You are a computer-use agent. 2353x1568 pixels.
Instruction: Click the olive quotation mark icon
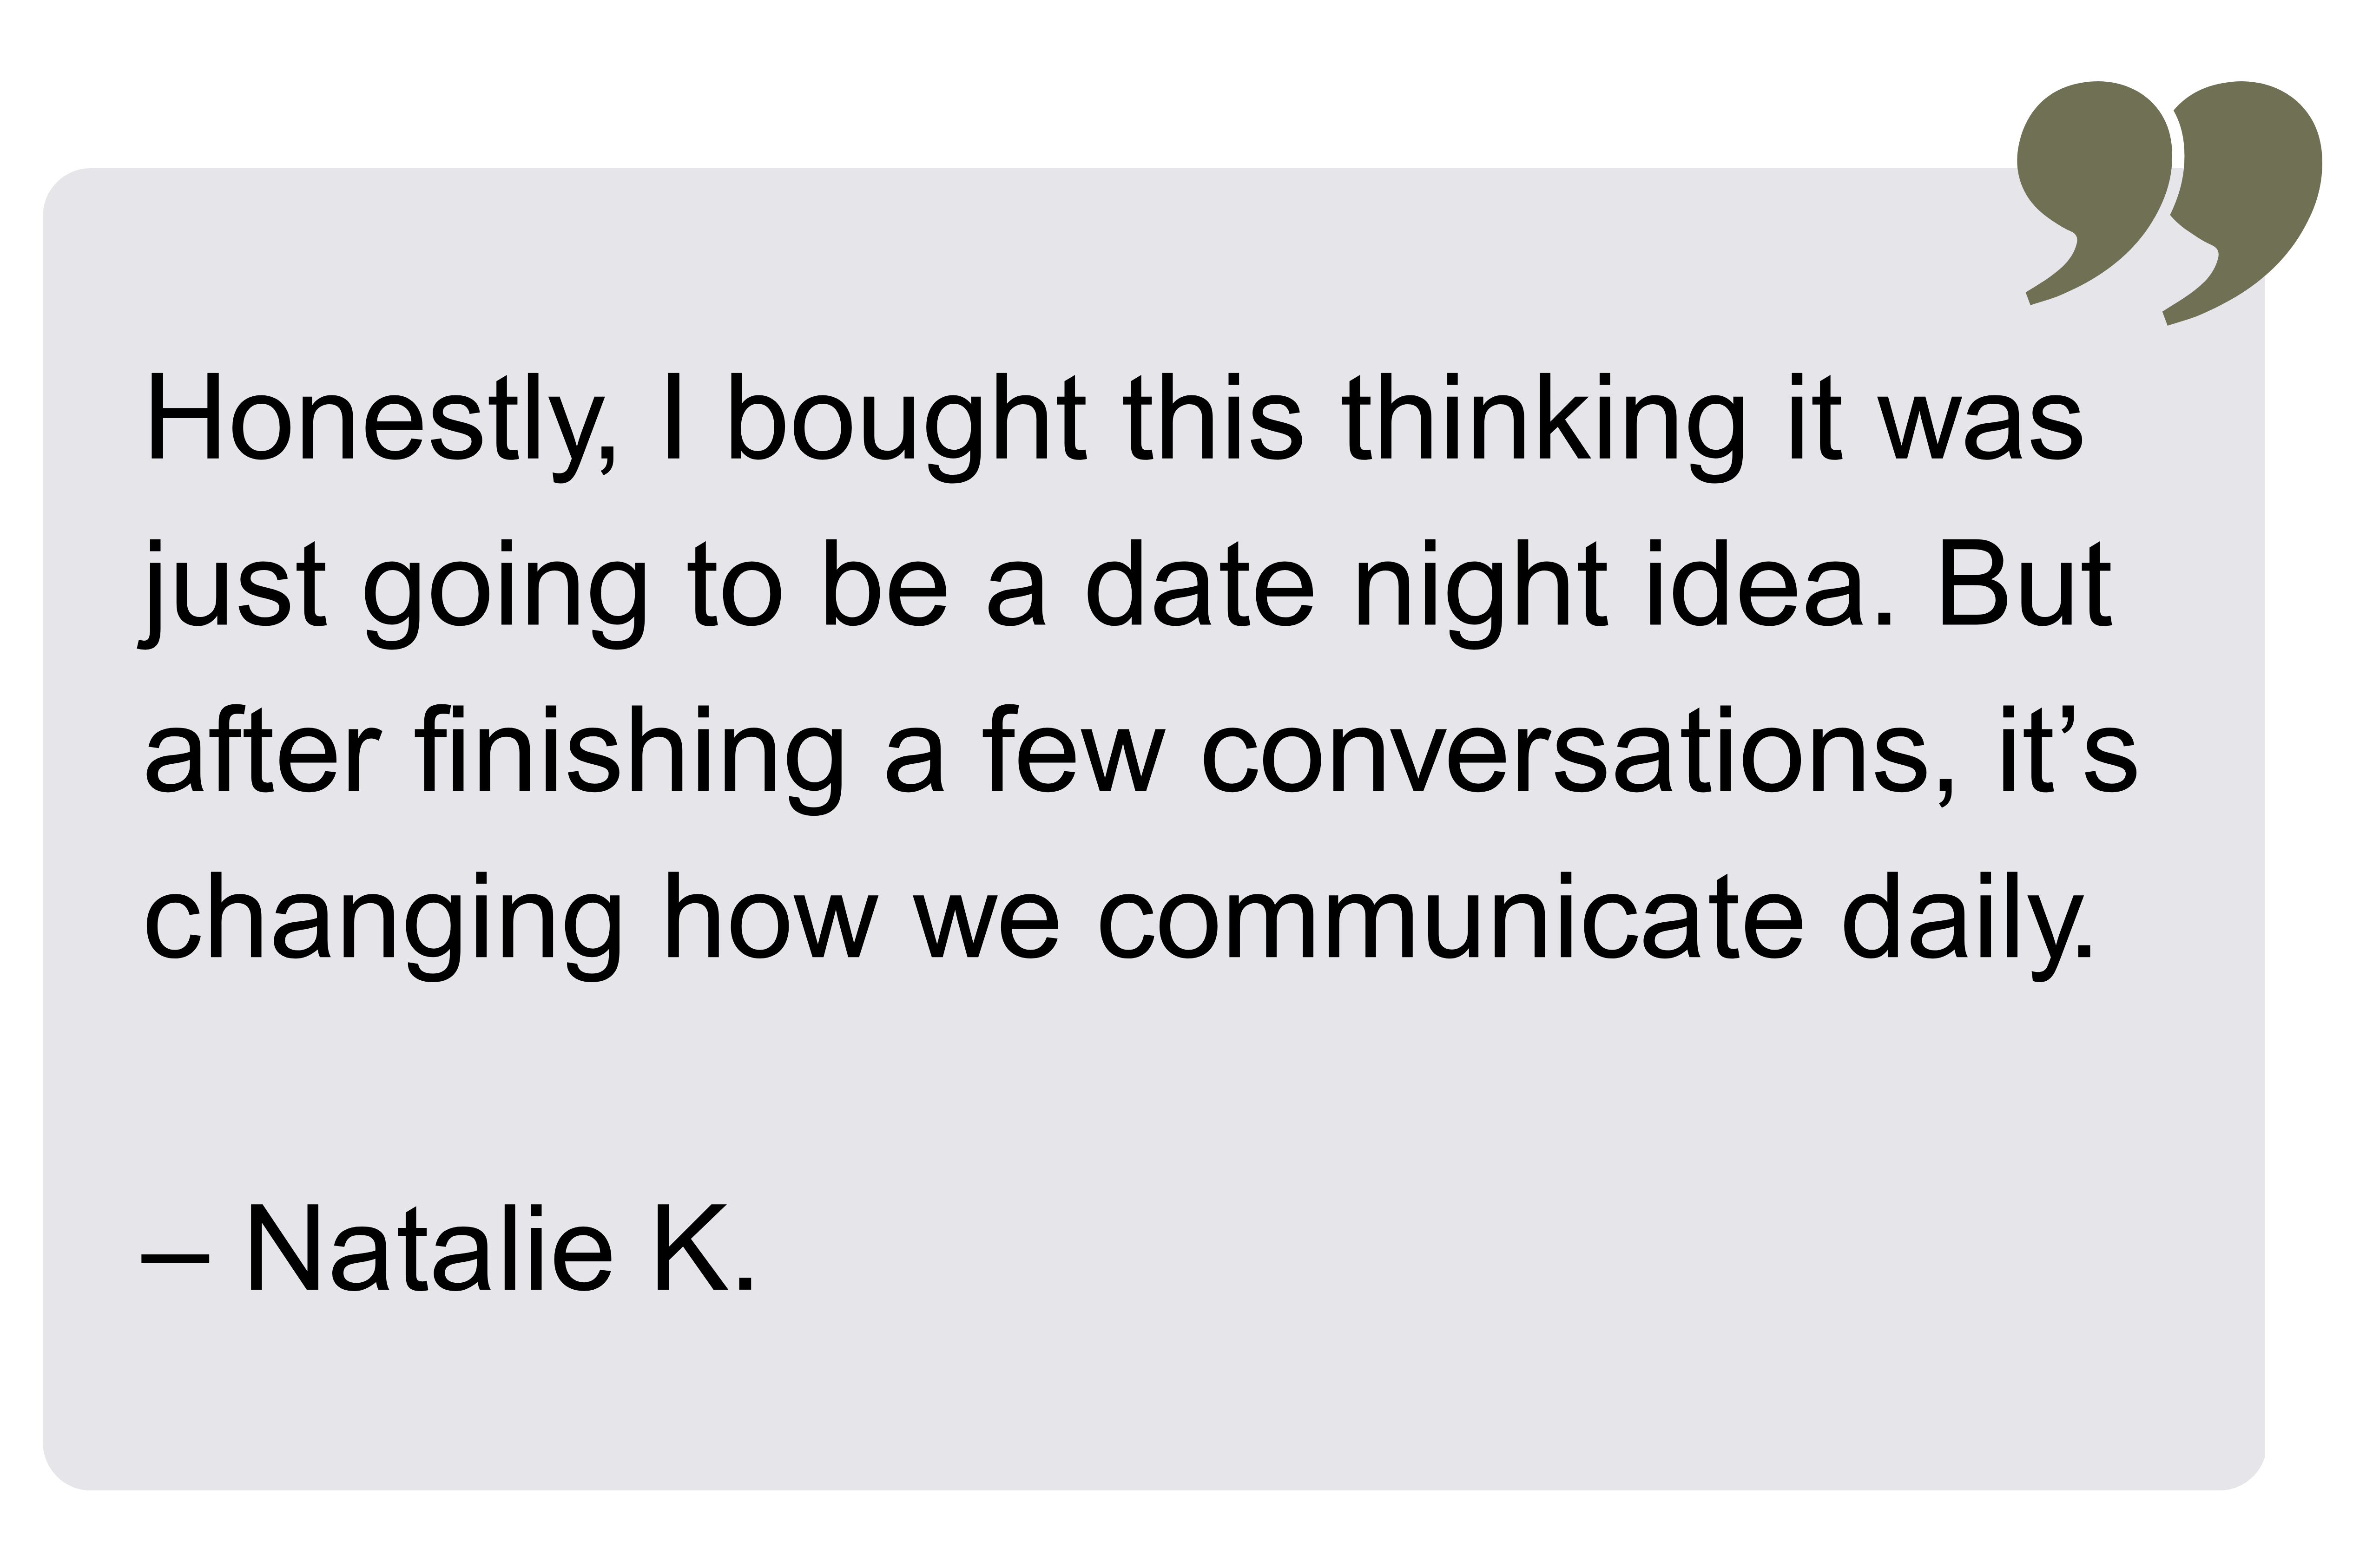point(2169,216)
